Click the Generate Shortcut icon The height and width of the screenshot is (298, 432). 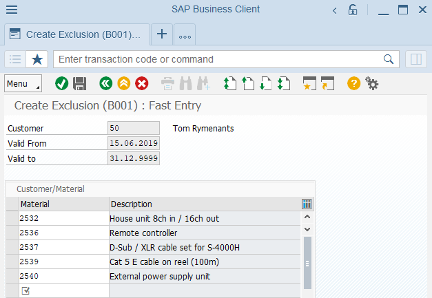[x=327, y=83]
